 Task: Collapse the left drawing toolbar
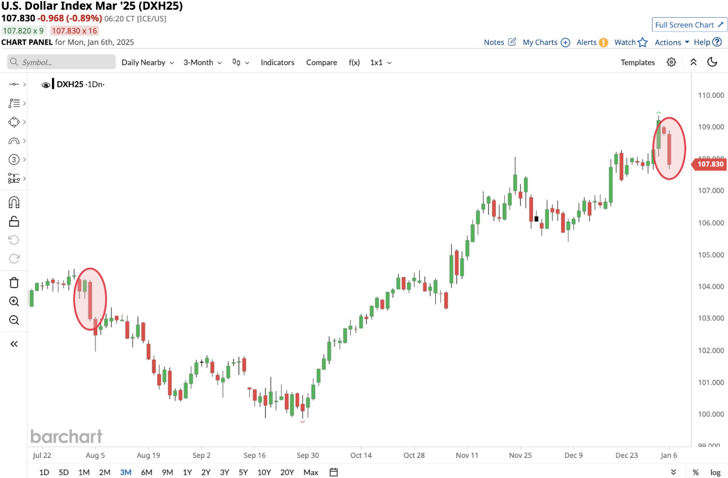click(14, 344)
